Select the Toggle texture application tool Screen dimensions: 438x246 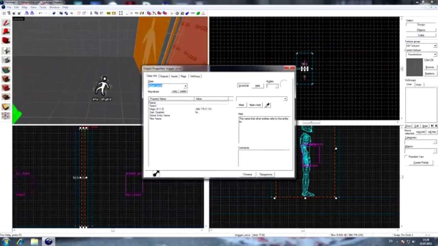(6, 70)
